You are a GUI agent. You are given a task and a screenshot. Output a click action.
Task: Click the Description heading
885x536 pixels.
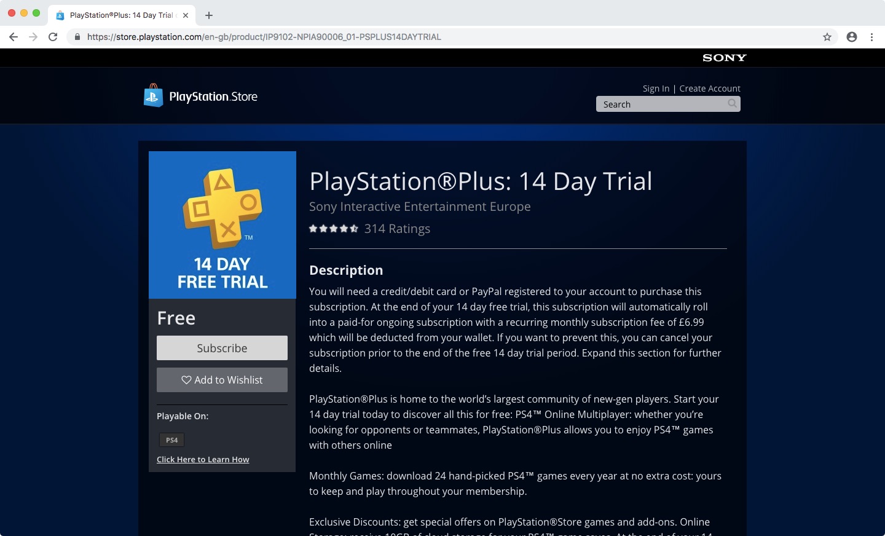[x=346, y=270]
